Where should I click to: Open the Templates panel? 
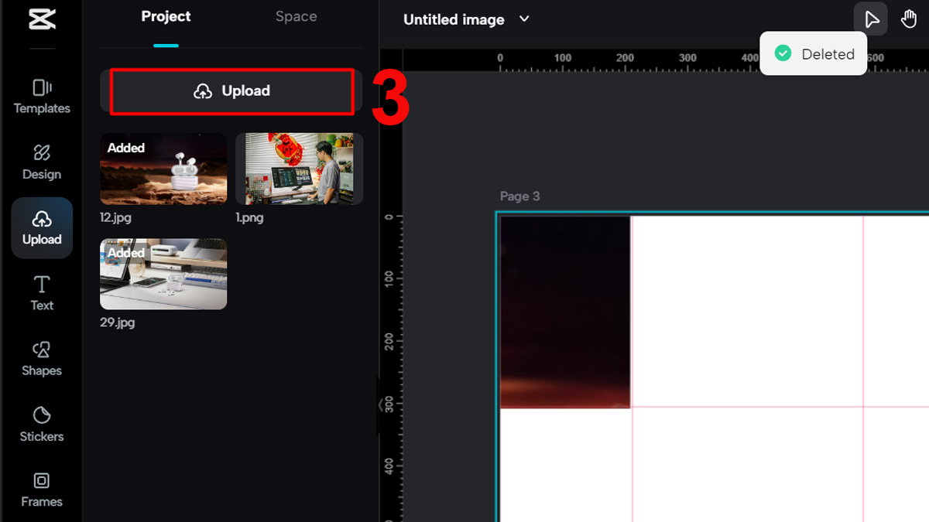click(42, 96)
